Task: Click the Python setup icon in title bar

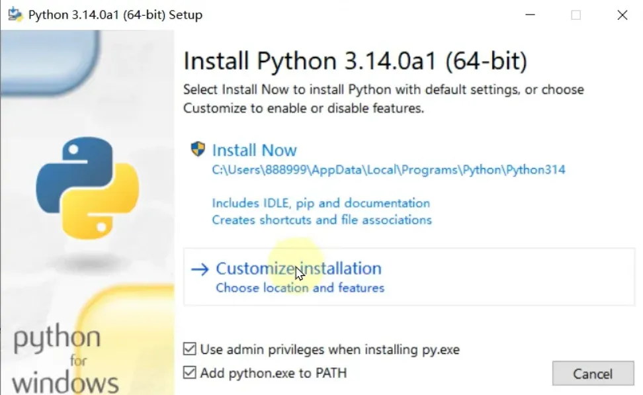Action: (15, 15)
